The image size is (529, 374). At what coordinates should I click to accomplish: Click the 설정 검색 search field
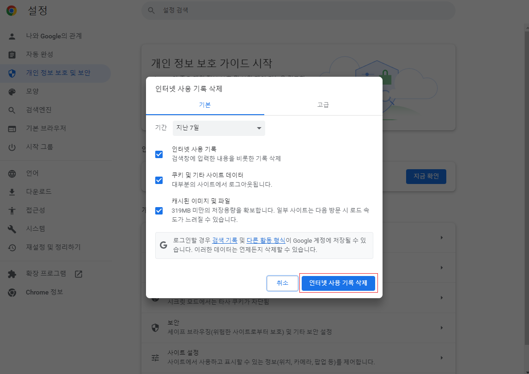click(298, 10)
